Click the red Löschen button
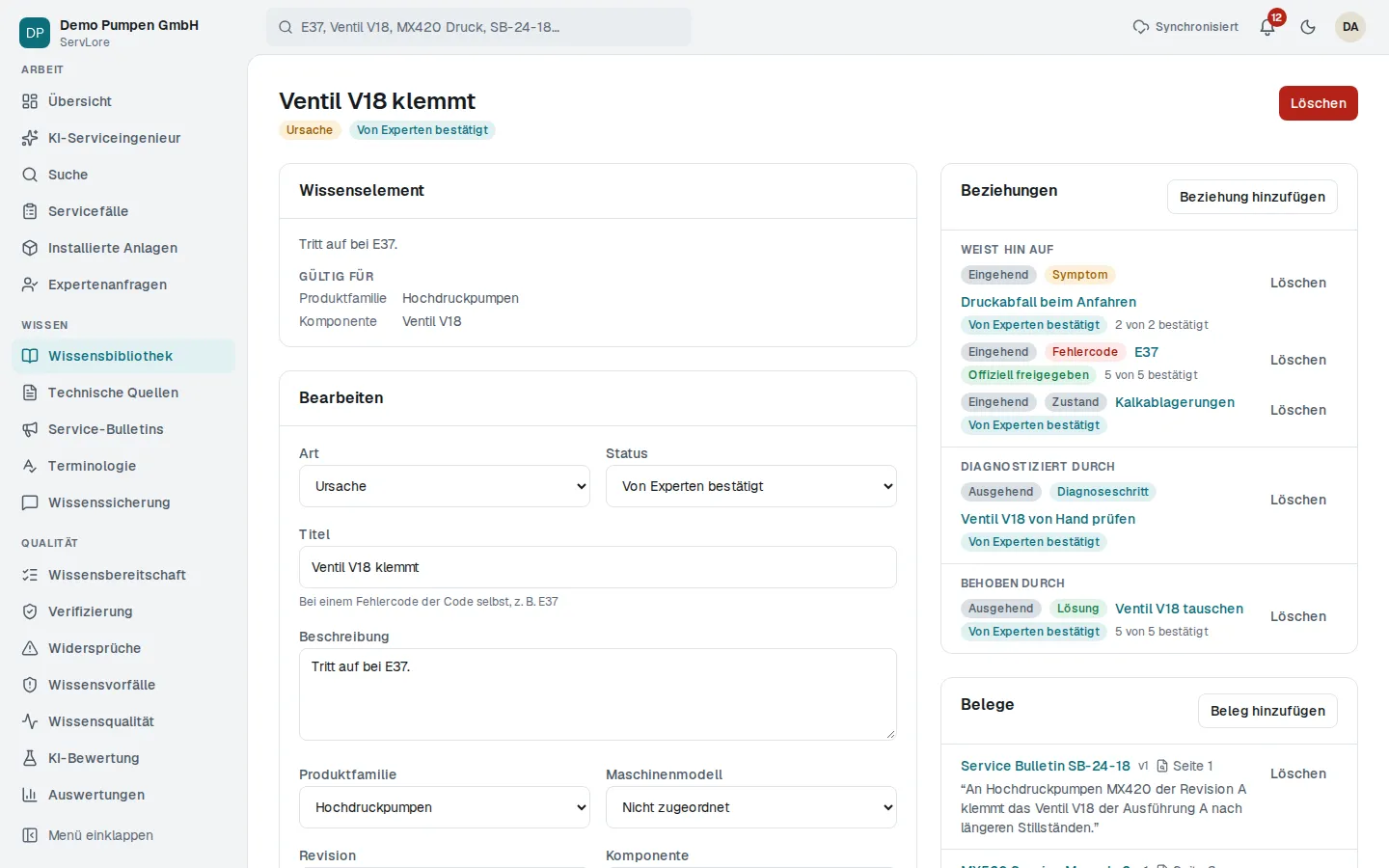The height and width of the screenshot is (868, 1389). (x=1318, y=103)
